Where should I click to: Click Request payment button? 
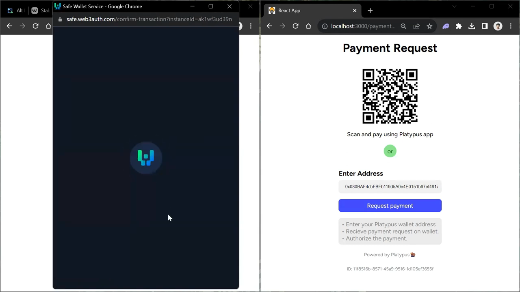coord(390,206)
